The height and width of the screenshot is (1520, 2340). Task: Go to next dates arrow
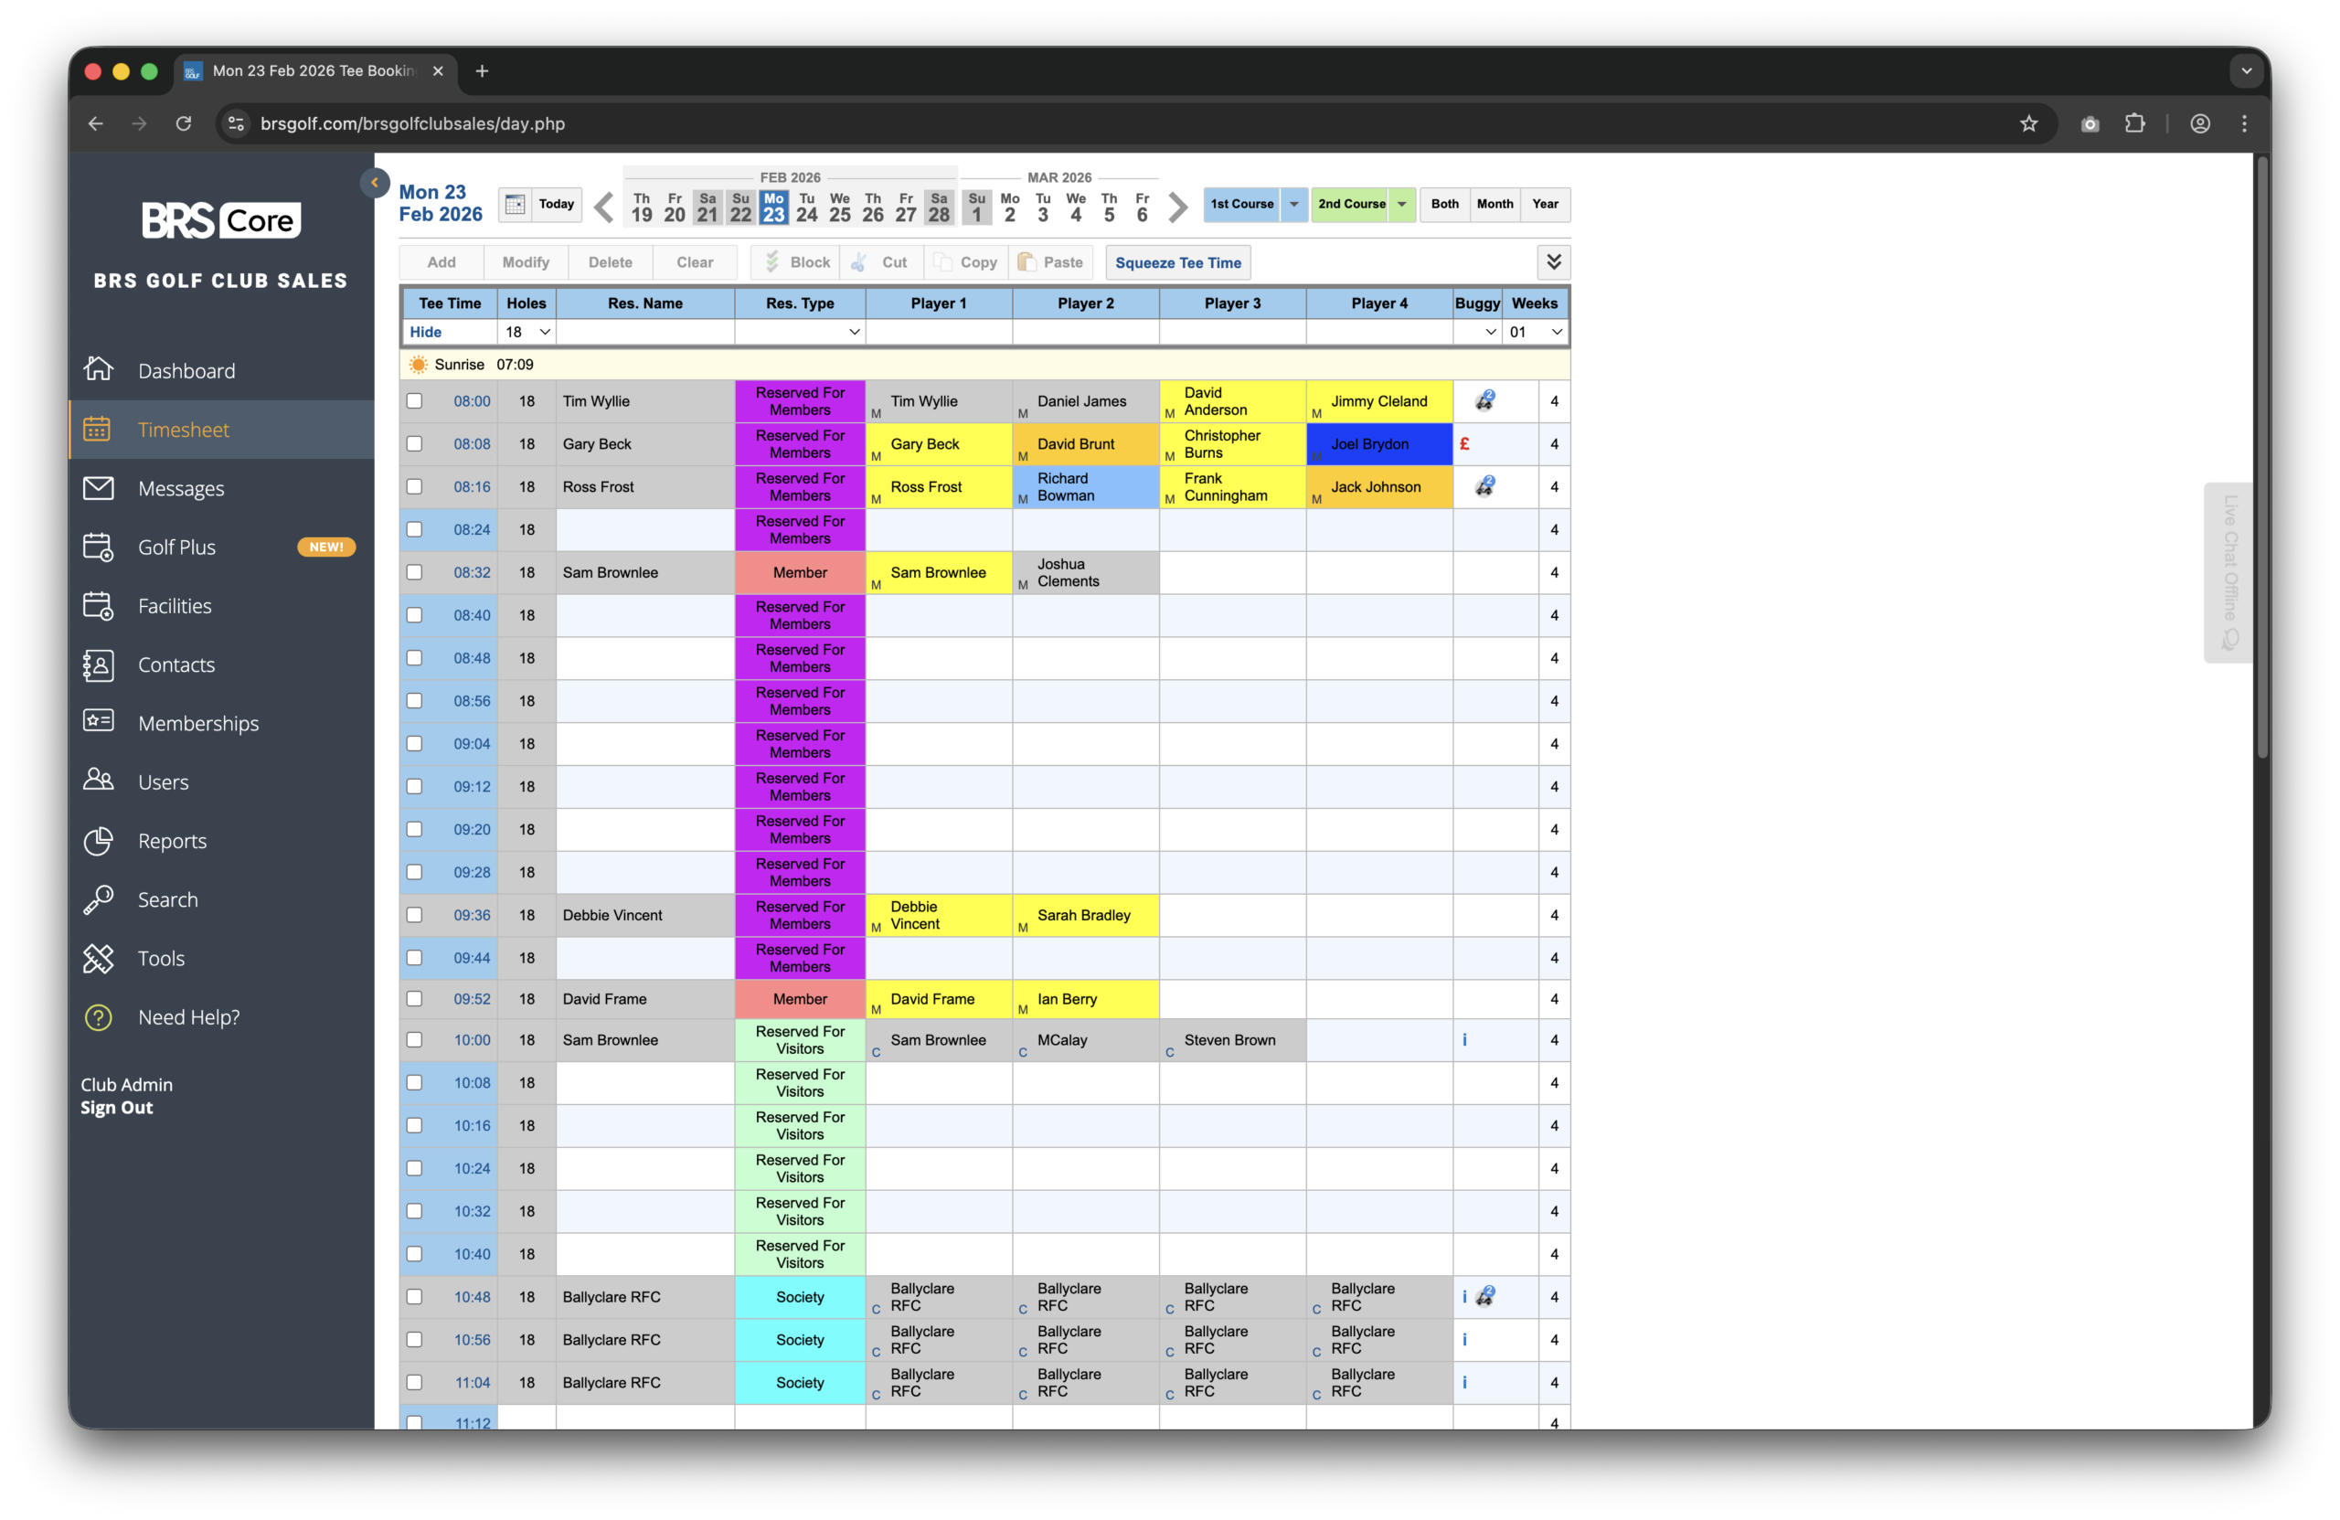coord(1178,207)
